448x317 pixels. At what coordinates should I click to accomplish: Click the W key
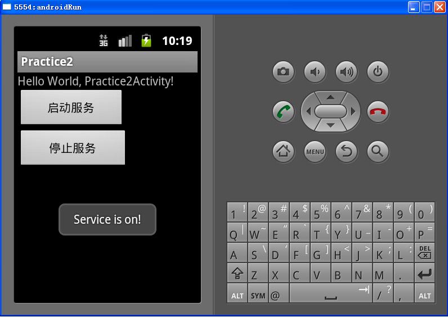(x=258, y=232)
